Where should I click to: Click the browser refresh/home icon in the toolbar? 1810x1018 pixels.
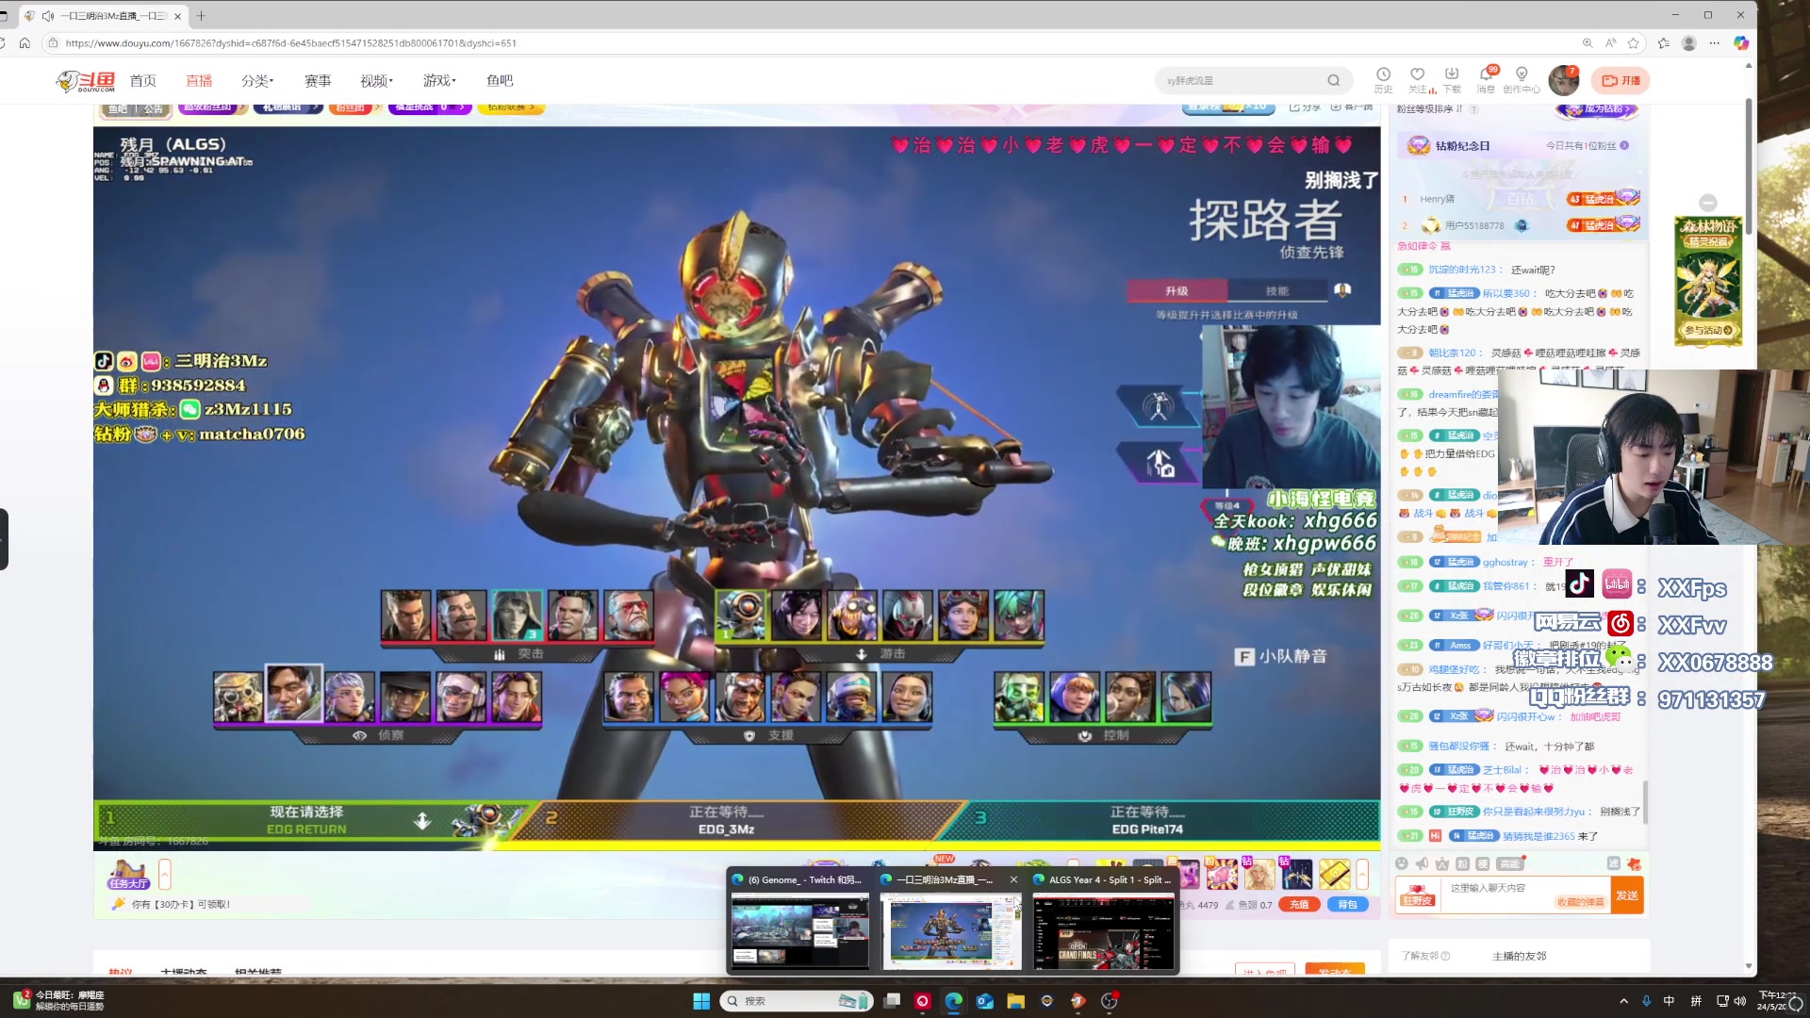tap(25, 42)
